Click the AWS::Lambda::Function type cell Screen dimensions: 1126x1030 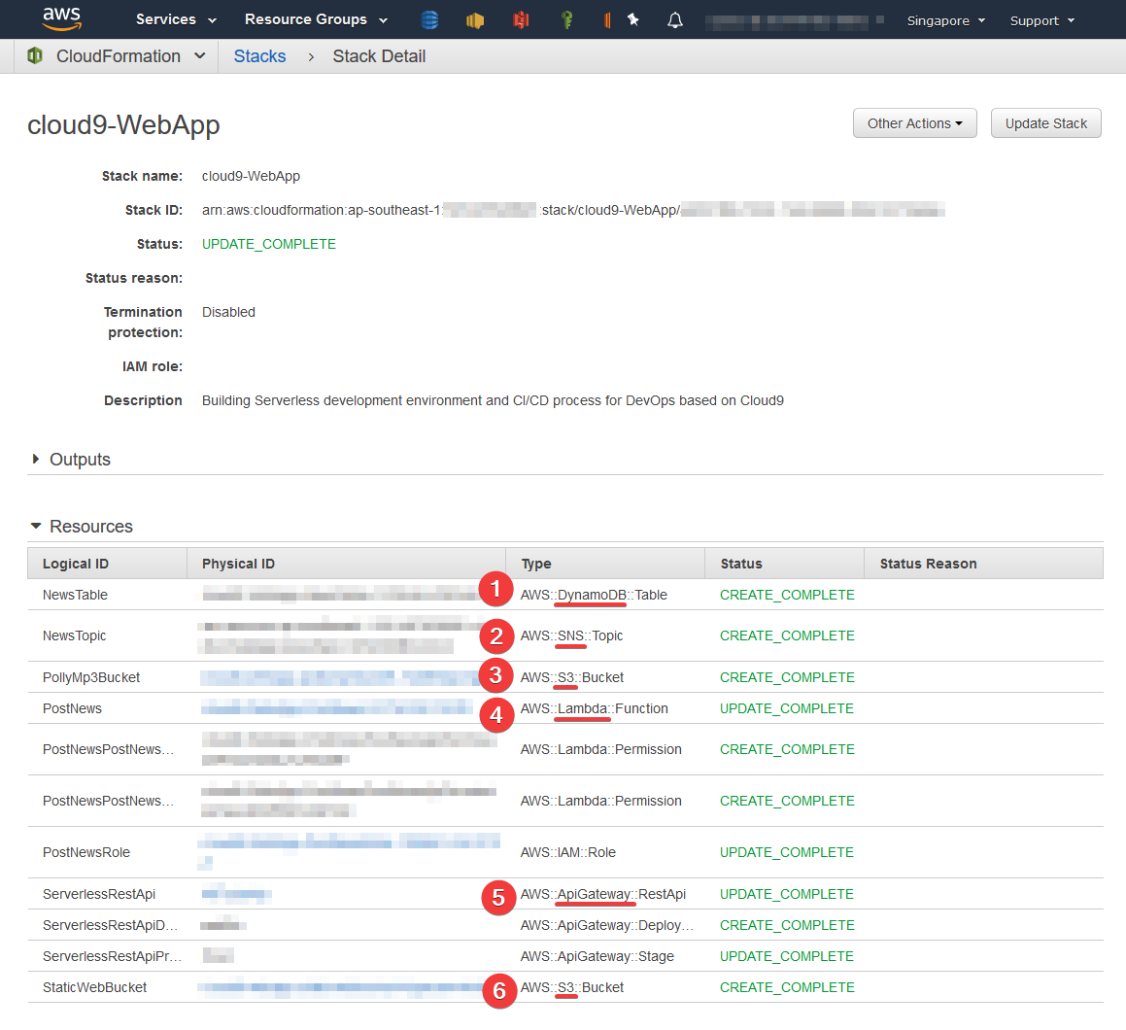tap(594, 708)
